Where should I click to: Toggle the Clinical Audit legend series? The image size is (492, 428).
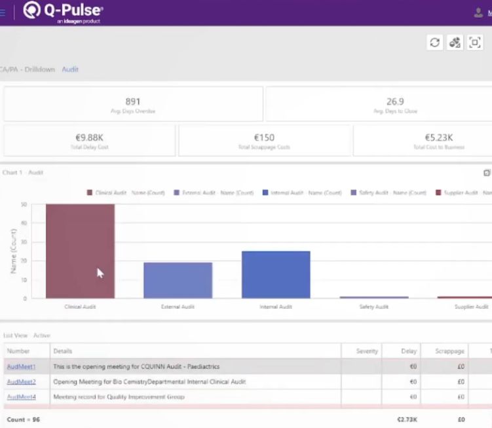point(126,192)
